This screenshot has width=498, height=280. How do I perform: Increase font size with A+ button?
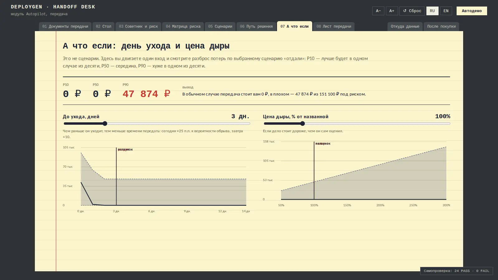pyautogui.click(x=392, y=11)
